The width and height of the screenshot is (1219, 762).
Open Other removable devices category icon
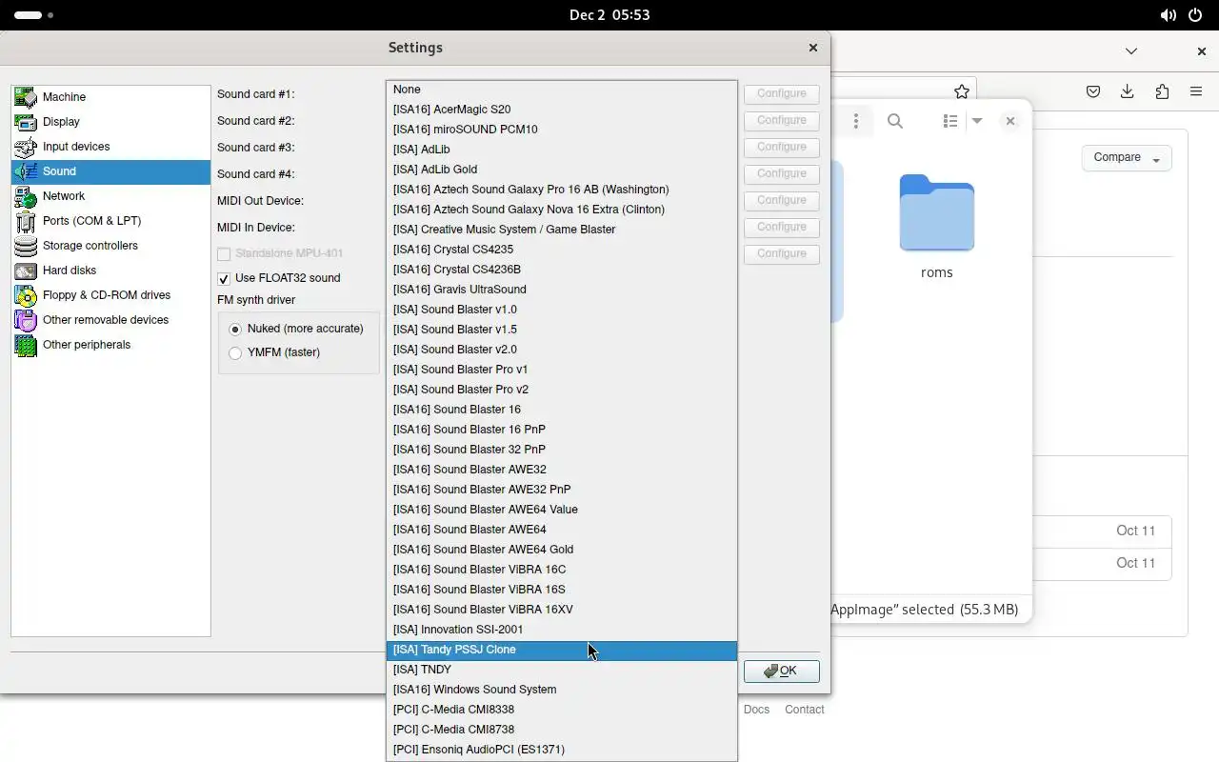click(26, 320)
